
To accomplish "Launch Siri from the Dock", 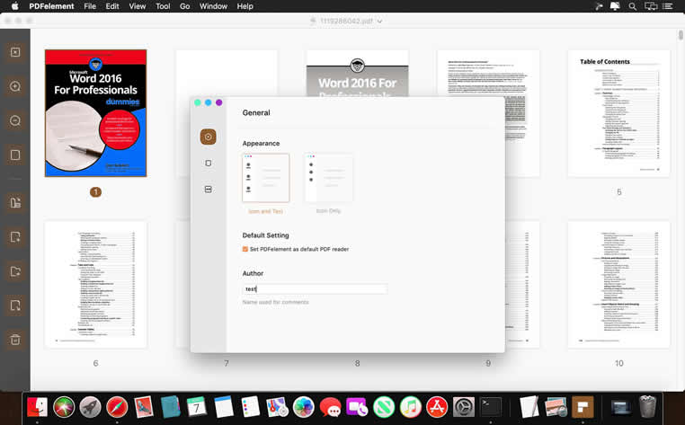I will pos(64,407).
